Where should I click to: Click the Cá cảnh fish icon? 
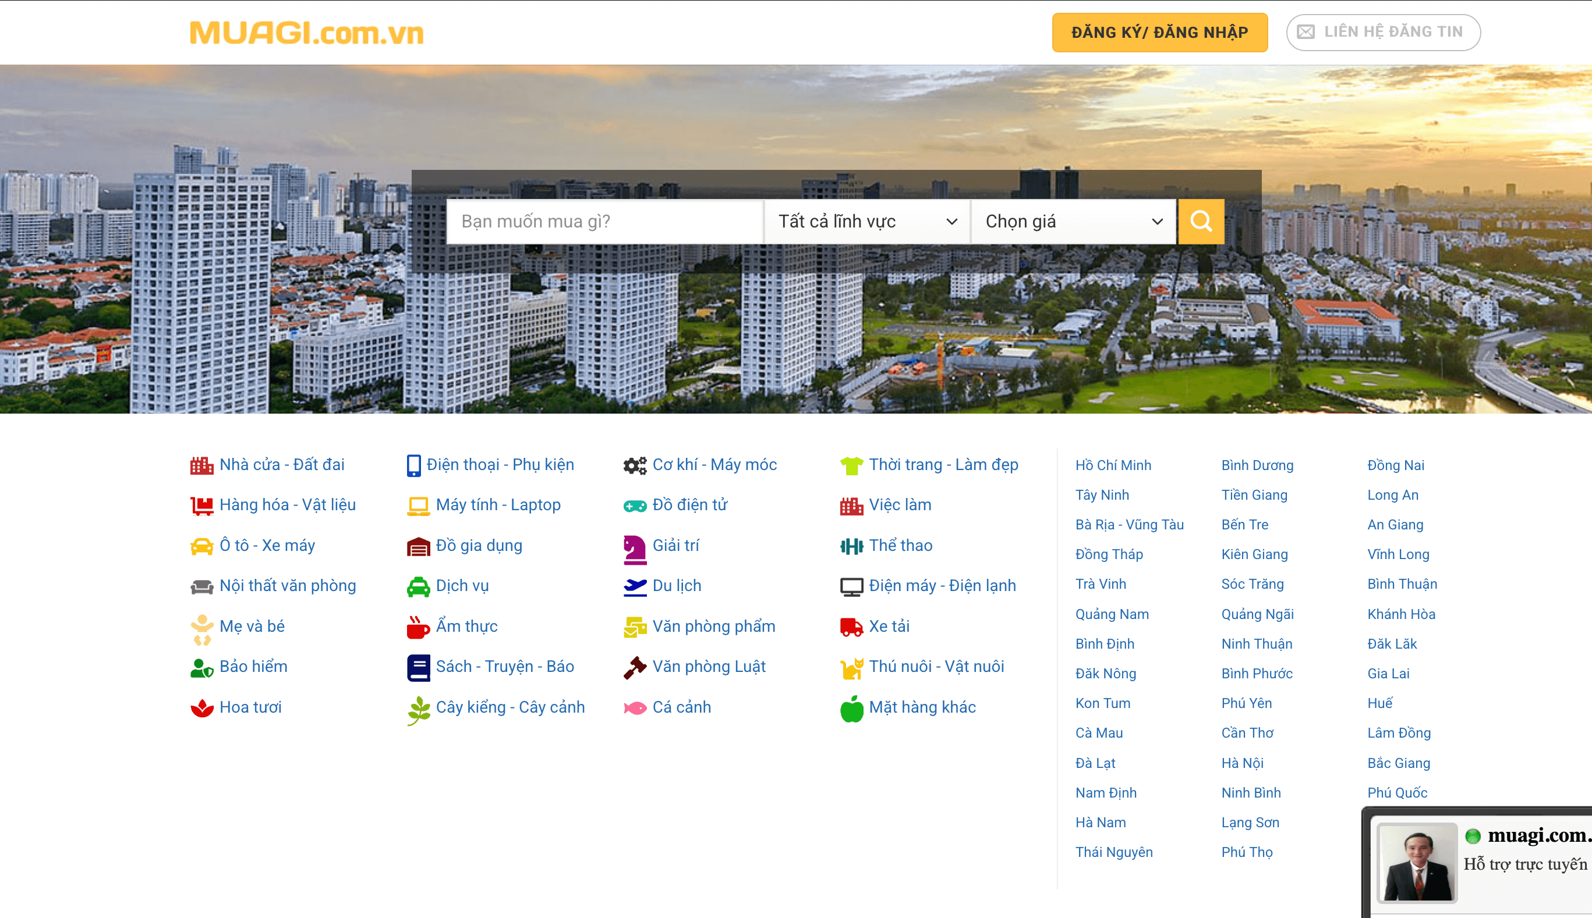635,708
